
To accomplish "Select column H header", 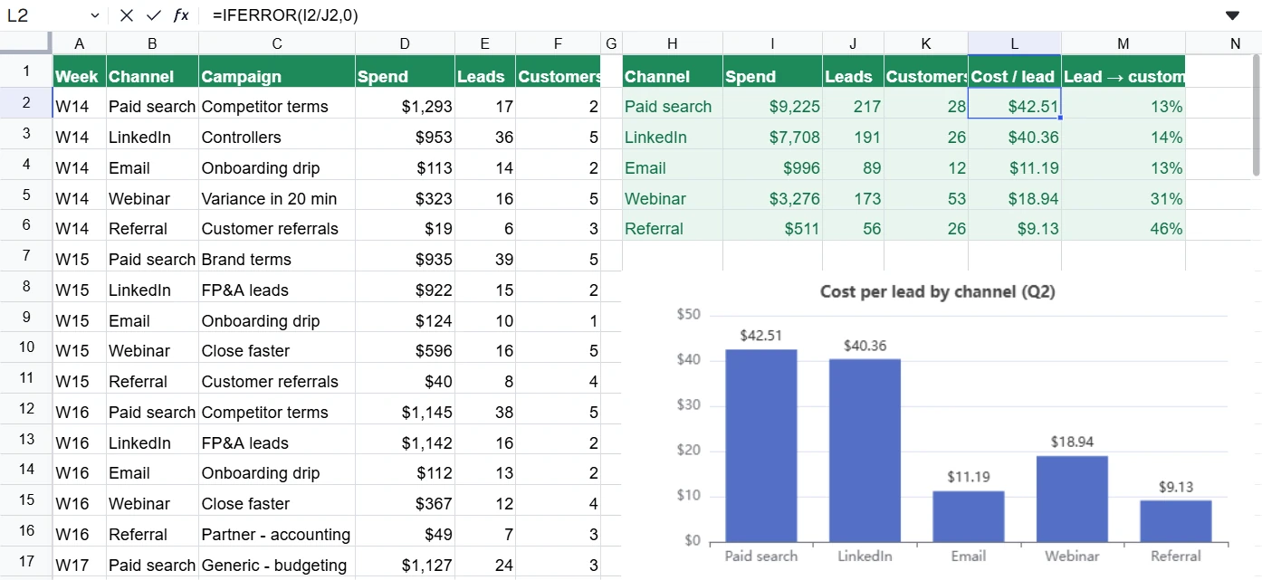I will pyautogui.click(x=673, y=43).
